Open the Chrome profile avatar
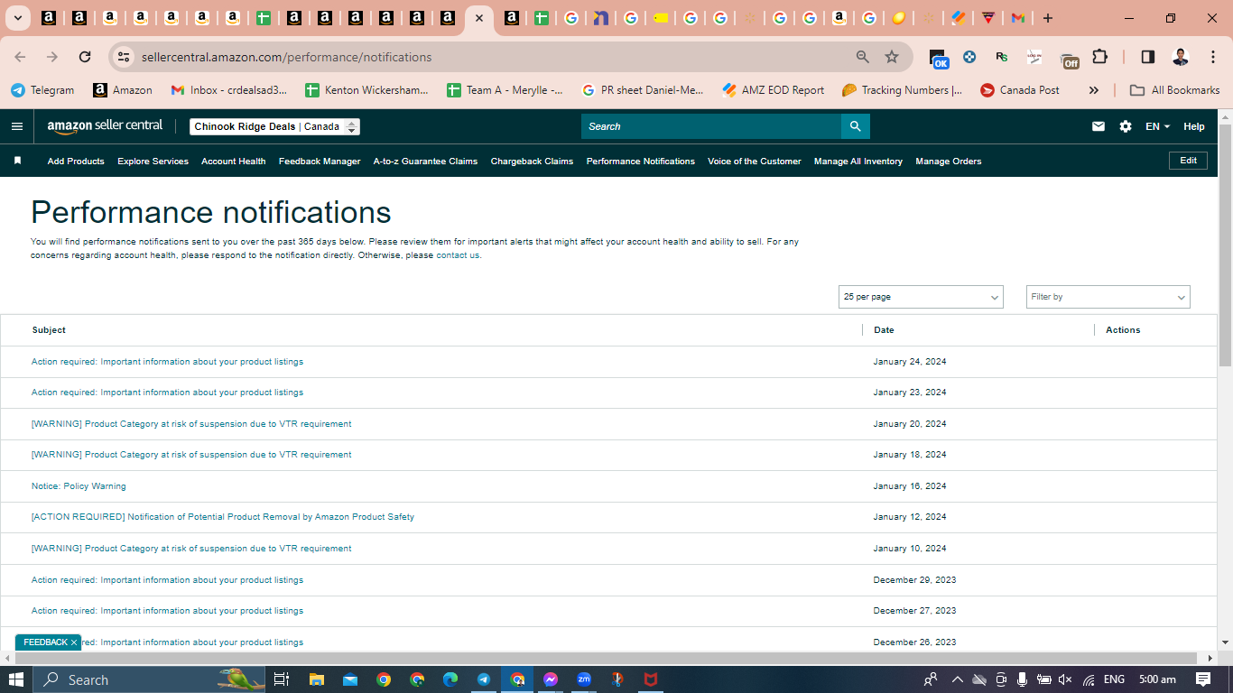 1181,57
